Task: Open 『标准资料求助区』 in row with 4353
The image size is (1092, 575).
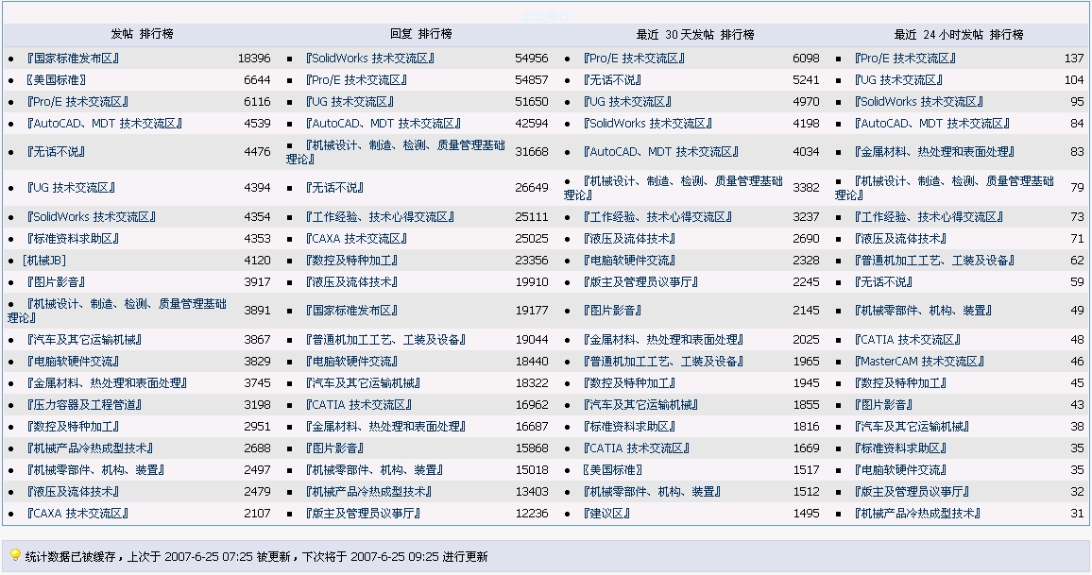Action: pos(73,239)
